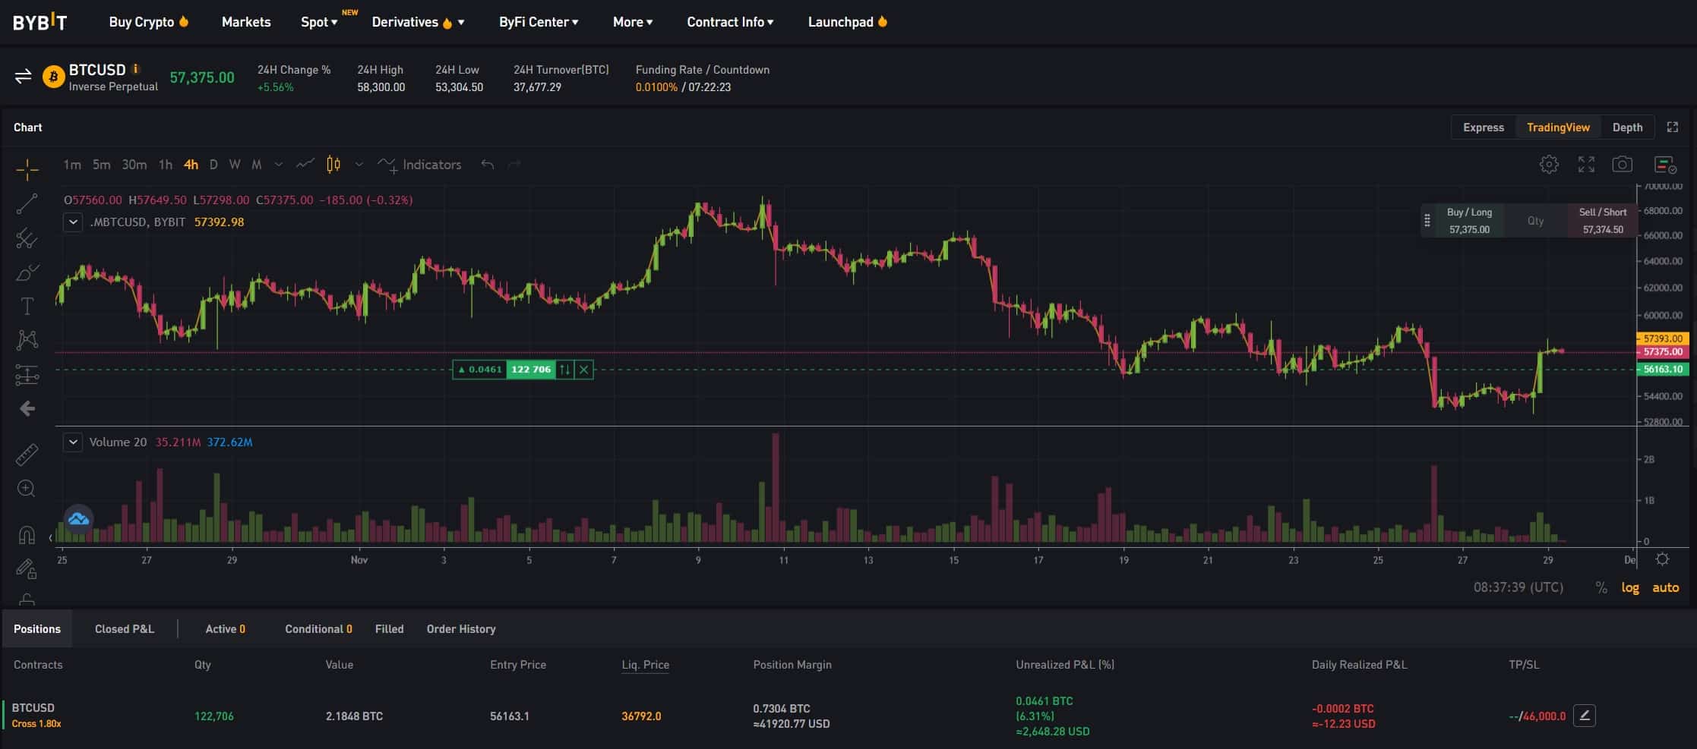Screen dimensions: 1697x749
Task: Open the XABCD pattern tools
Action: click(27, 340)
